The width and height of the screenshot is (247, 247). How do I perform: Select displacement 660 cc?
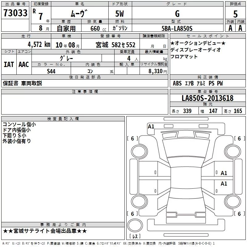pyautogui.click(x=98, y=29)
